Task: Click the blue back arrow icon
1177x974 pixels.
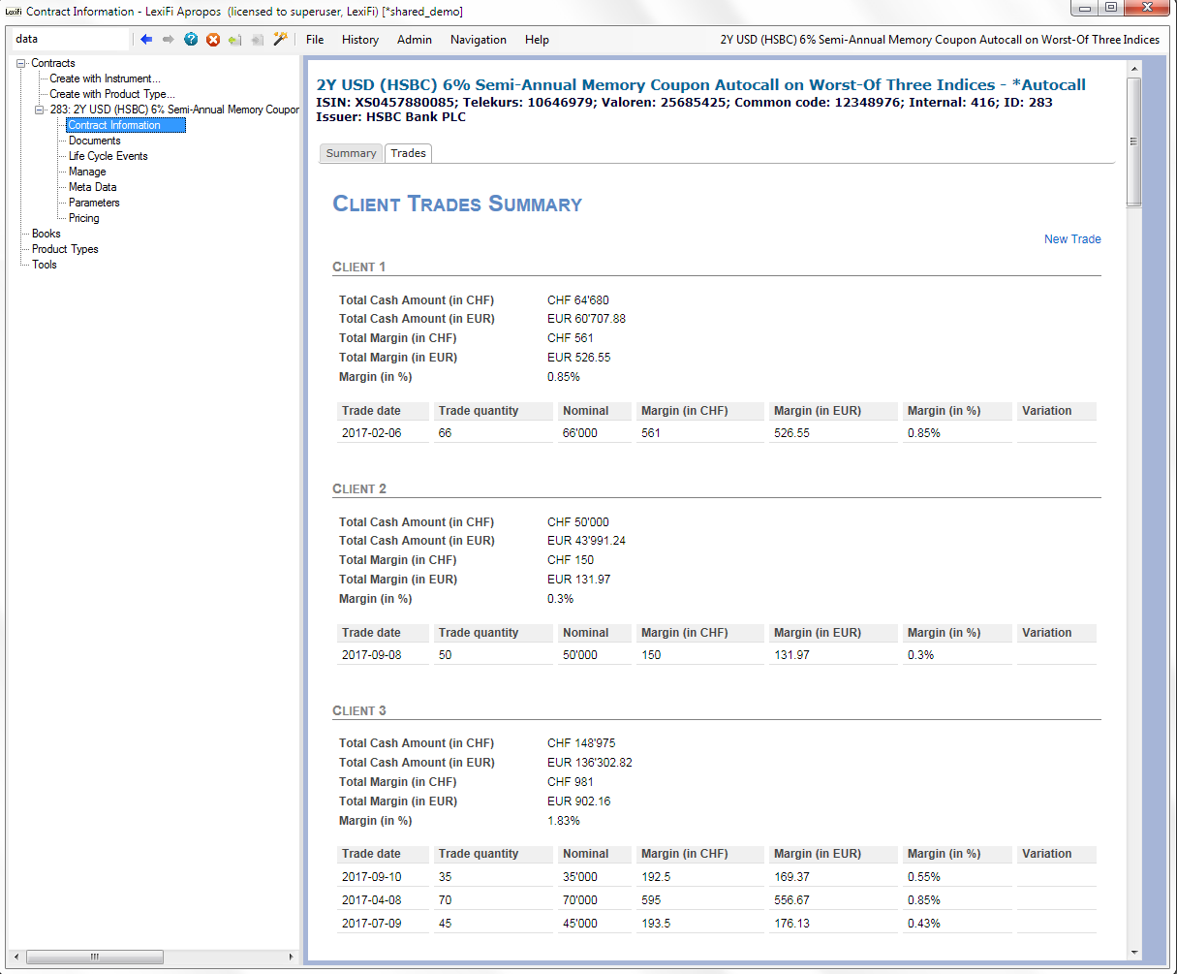Action: (146, 39)
